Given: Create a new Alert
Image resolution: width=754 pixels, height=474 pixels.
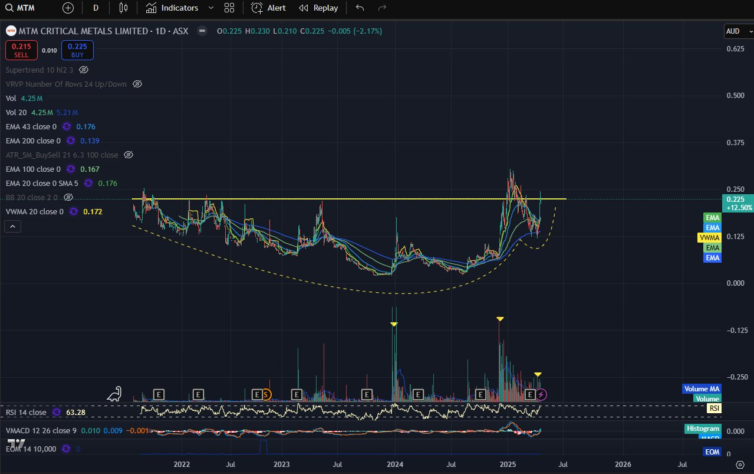Looking at the screenshot, I should click(x=269, y=8).
